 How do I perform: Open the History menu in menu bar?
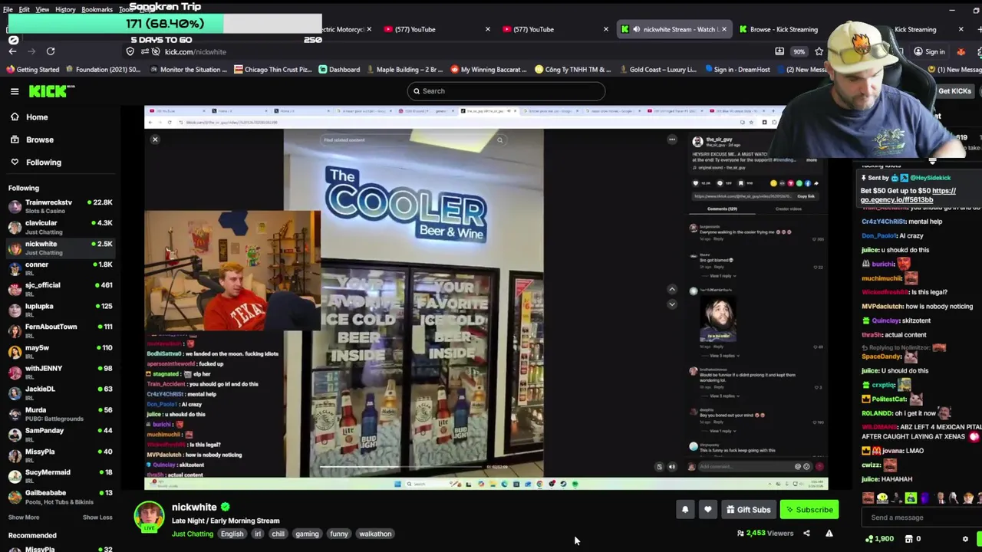65,9
